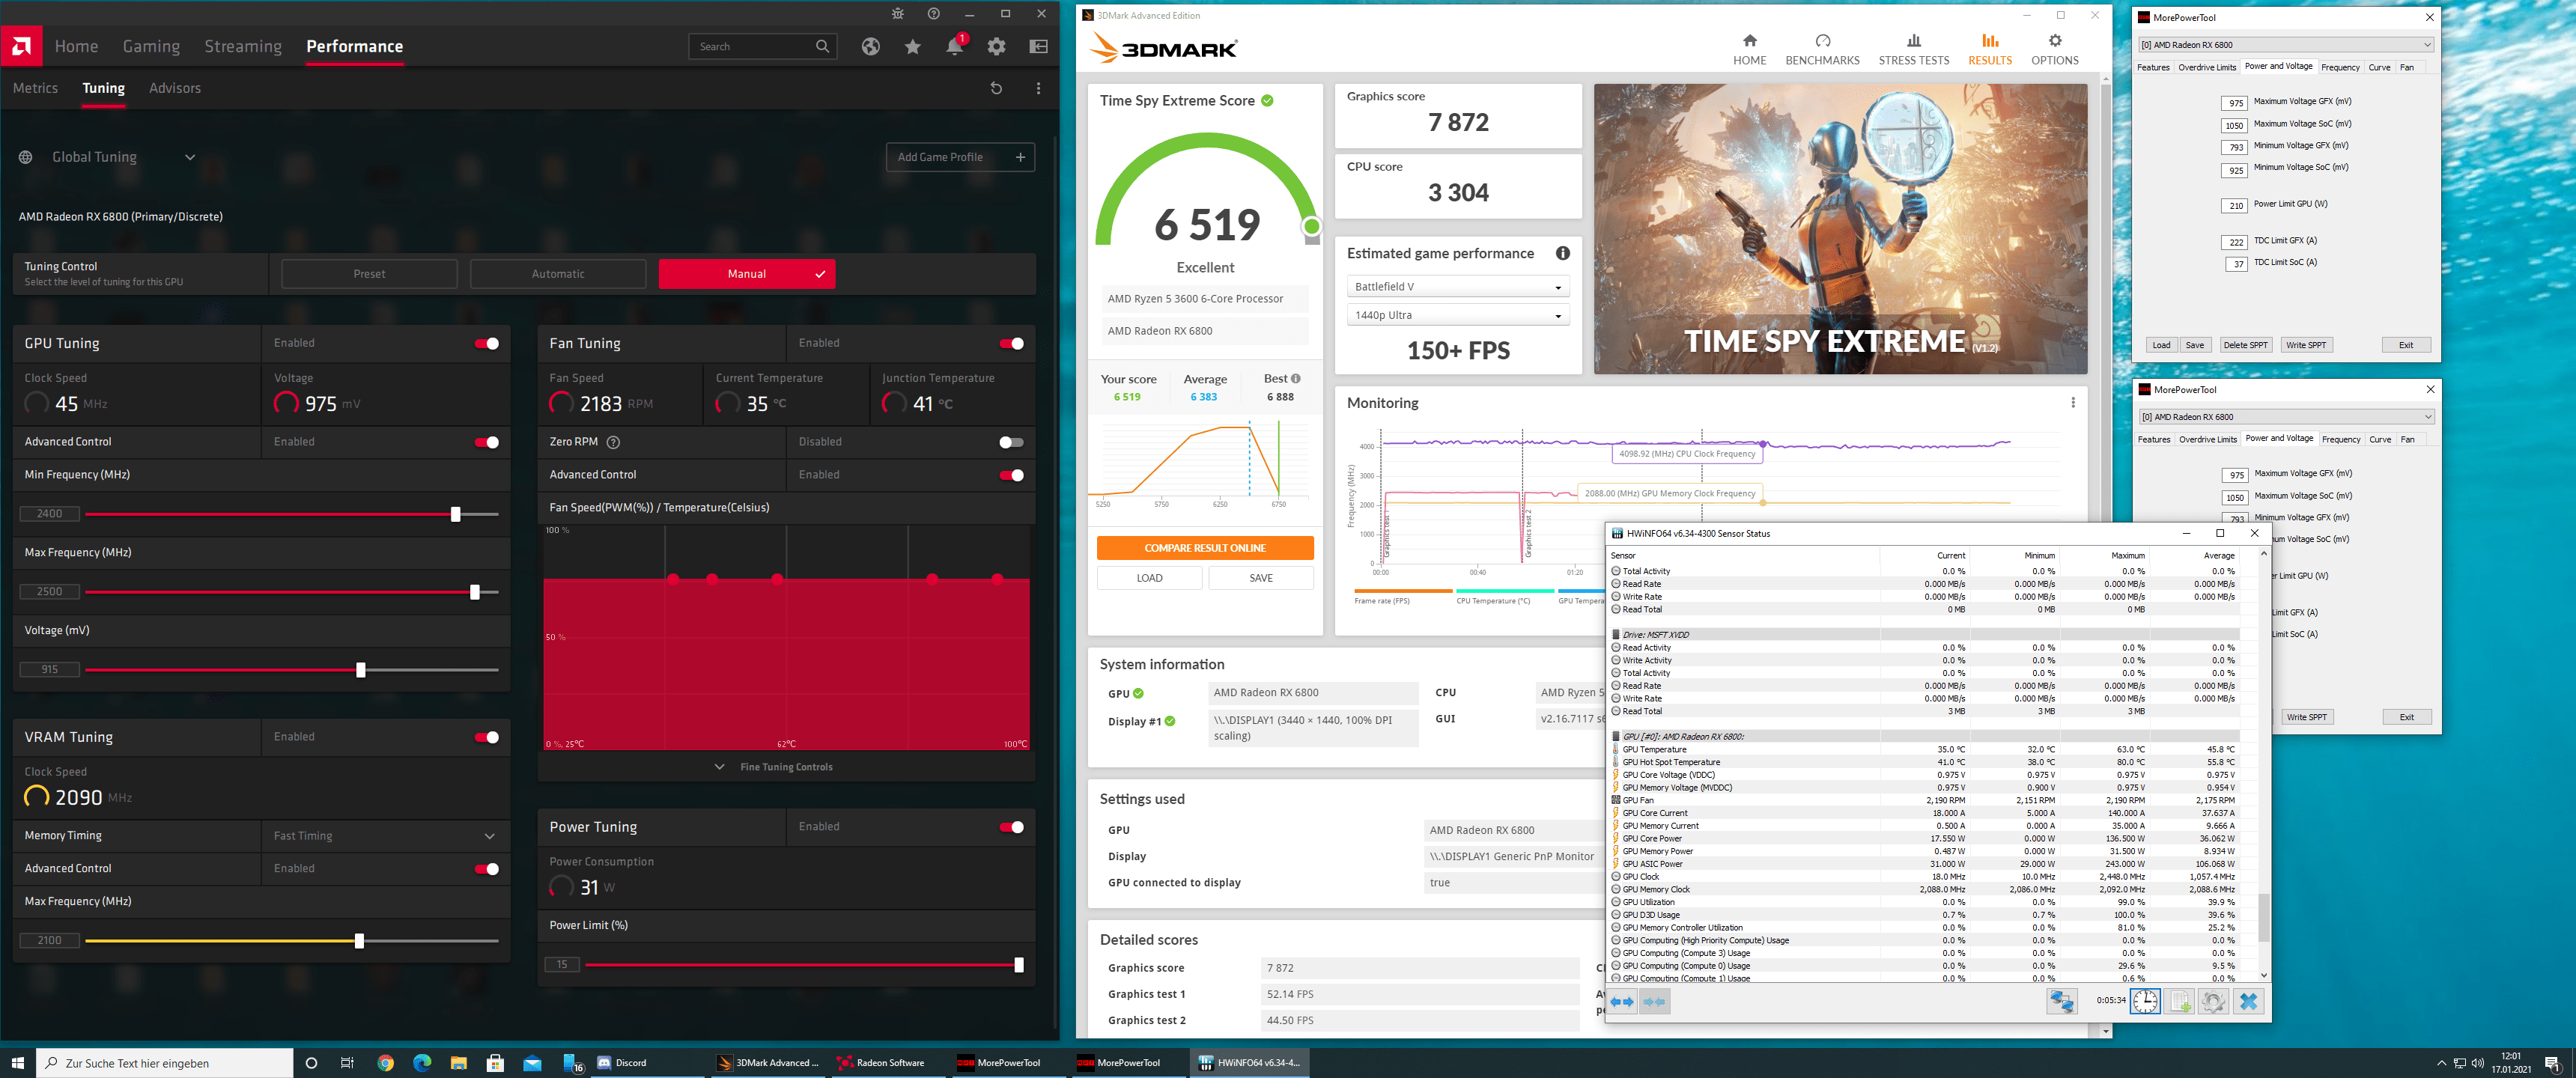2576x1078 pixels.
Task: Click HWiNFO logging start button
Action: (x=2180, y=1001)
